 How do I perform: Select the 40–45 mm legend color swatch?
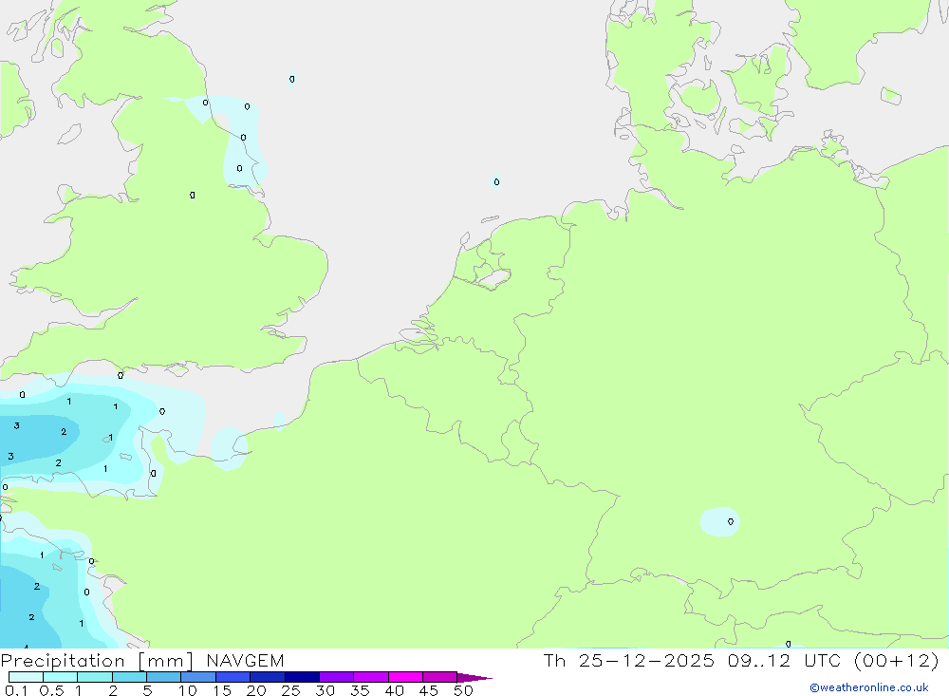(405, 677)
